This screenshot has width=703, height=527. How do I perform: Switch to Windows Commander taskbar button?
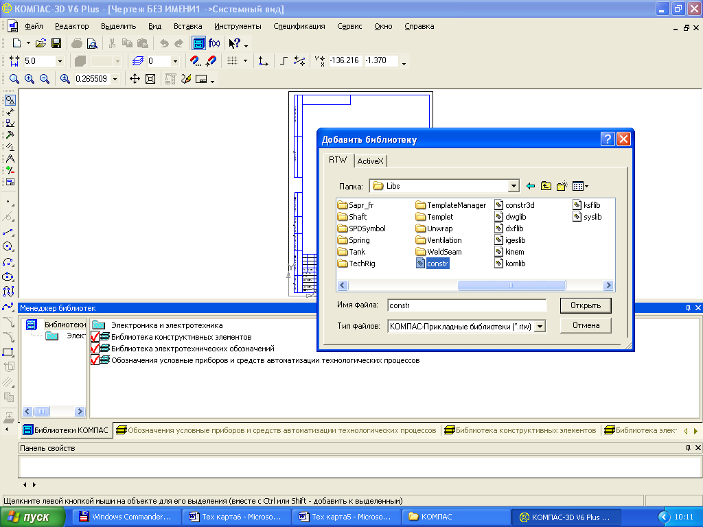(x=126, y=517)
